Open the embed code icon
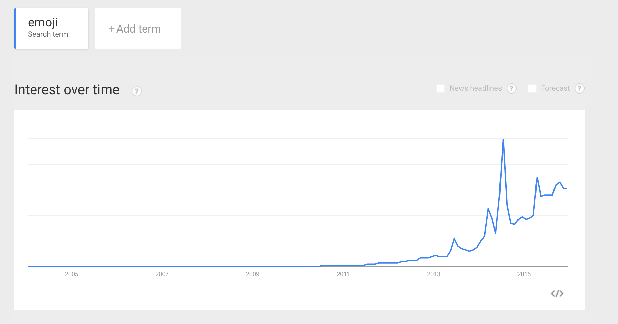 [557, 293]
